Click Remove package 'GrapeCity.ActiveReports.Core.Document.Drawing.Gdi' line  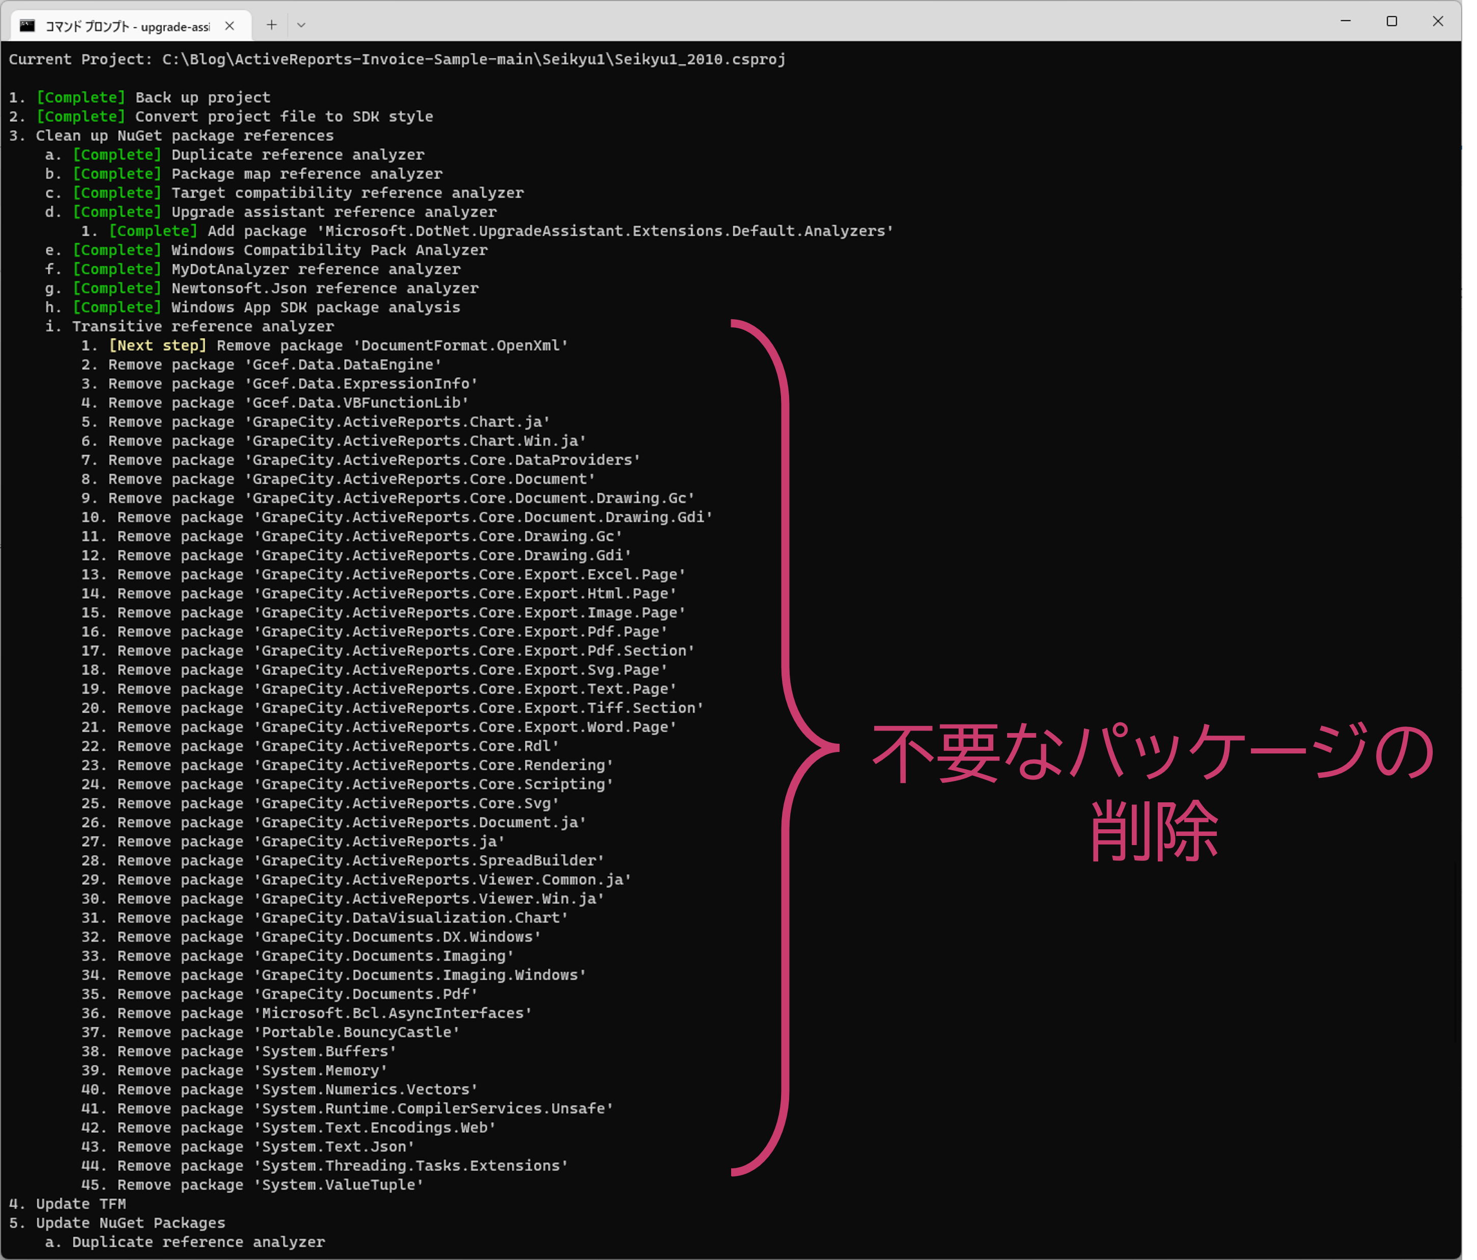(x=397, y=517)
